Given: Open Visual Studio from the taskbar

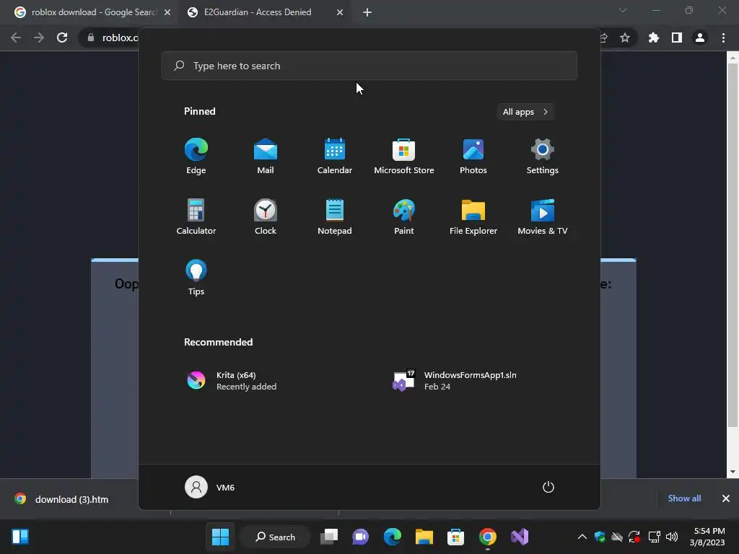Looking at the screenshot, I should click(520, 537).
